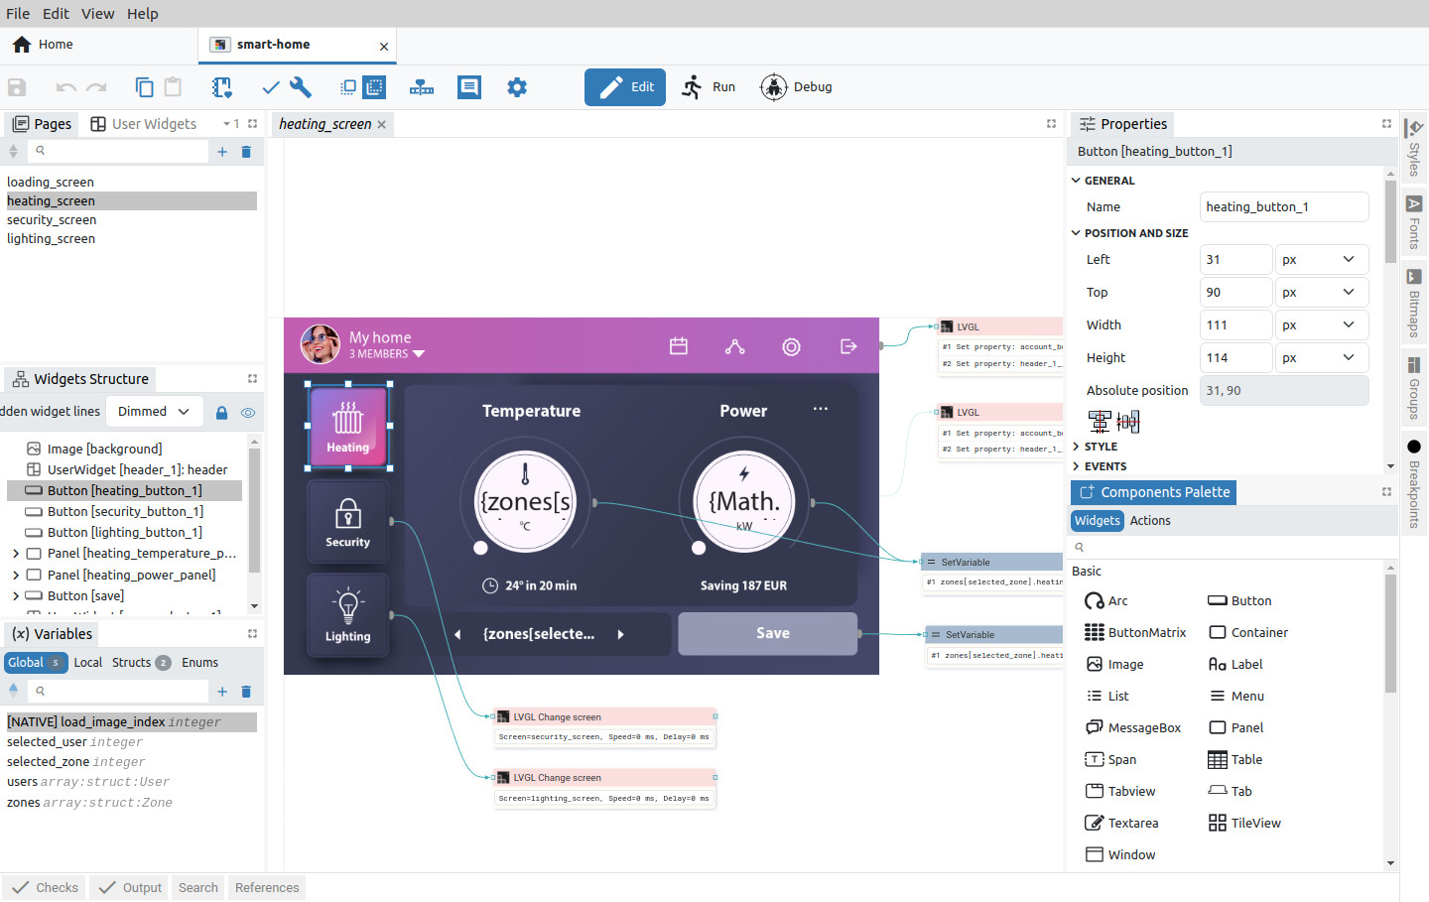Screen dimensions: 1429x902
Task: Expand the Button [save] tree node
Action: click(x=16, y=596)
